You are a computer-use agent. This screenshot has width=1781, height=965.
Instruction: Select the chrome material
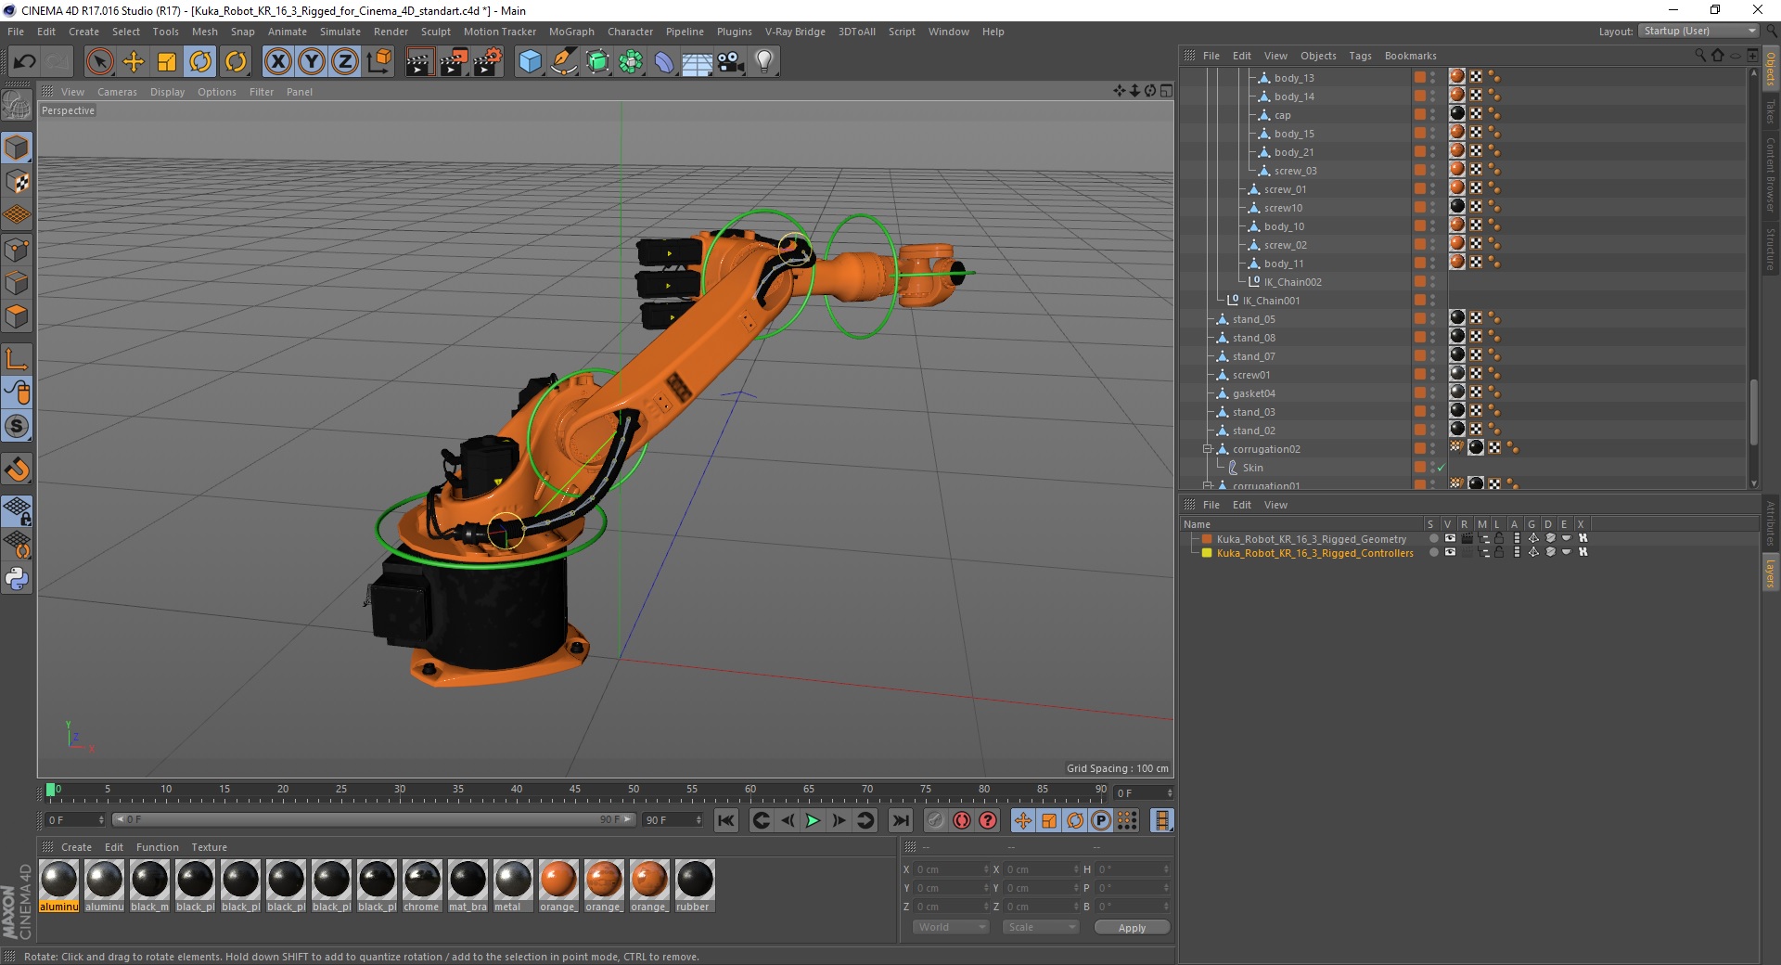pos(422,886)
